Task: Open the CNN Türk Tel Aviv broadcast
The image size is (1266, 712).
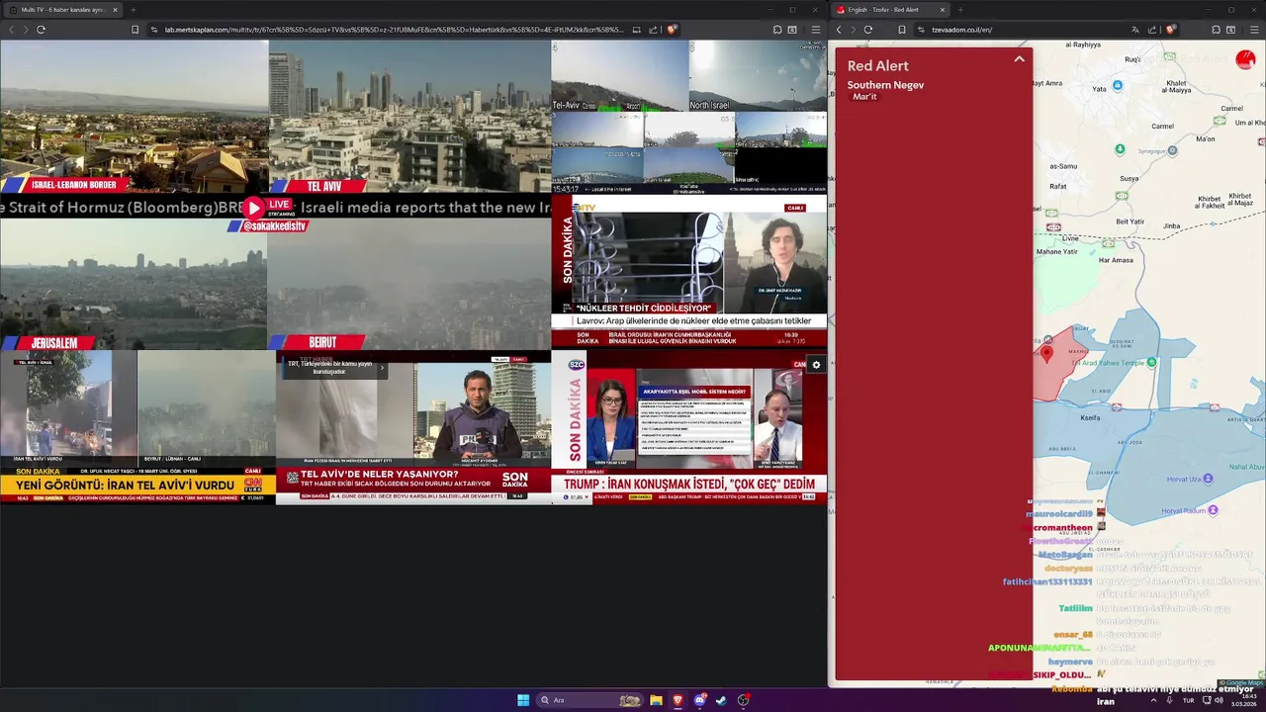Action: (137, 427)
